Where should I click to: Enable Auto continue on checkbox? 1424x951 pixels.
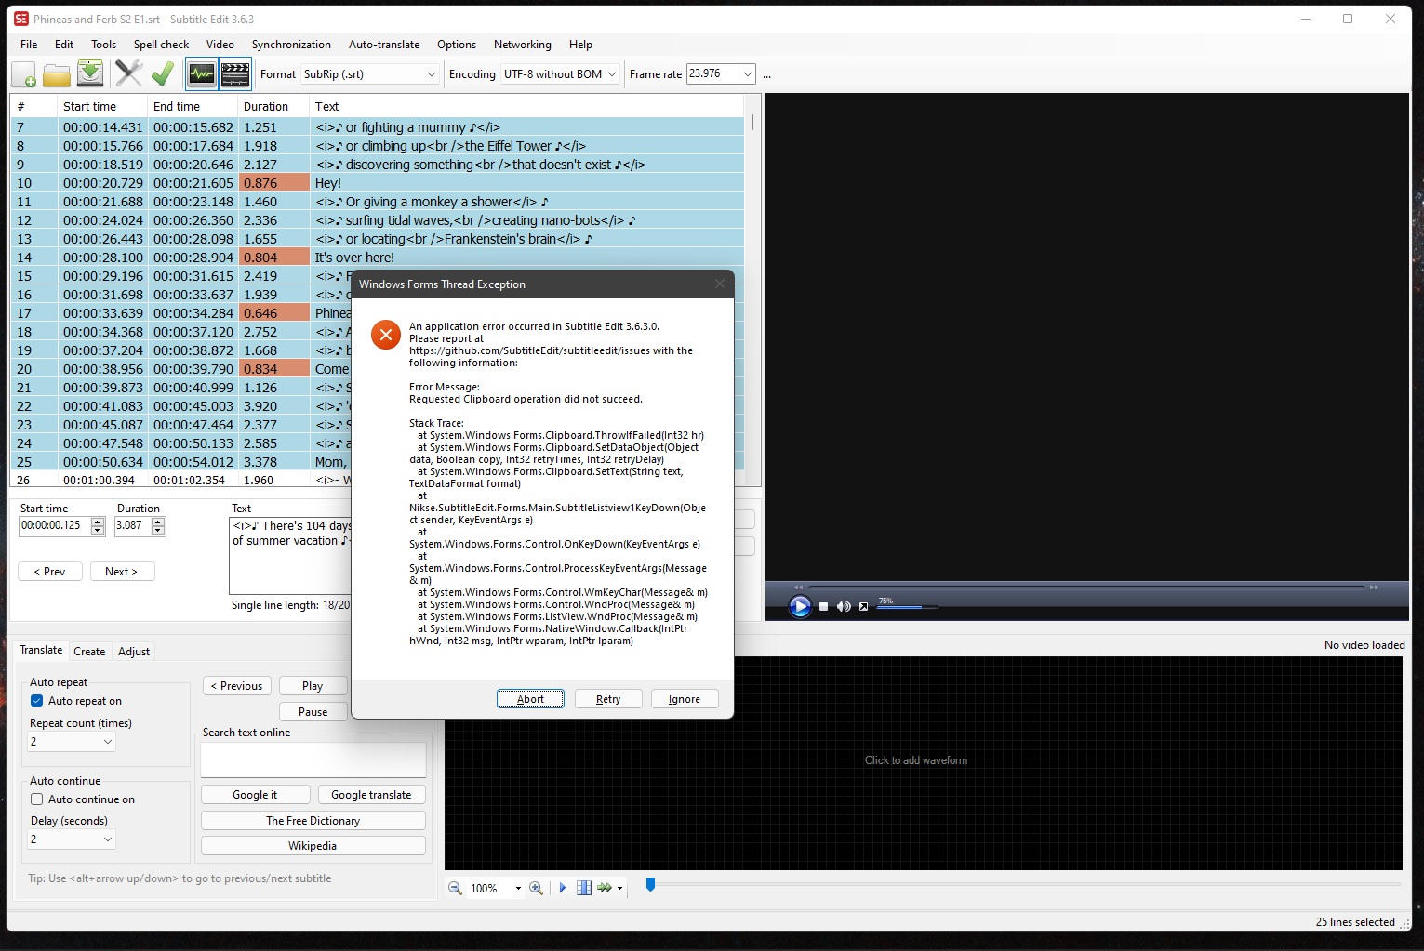(x=35, y=799)
